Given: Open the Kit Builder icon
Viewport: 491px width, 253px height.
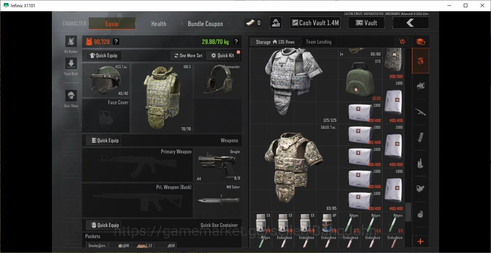Looking at the screenshot, I should point(71,41).
